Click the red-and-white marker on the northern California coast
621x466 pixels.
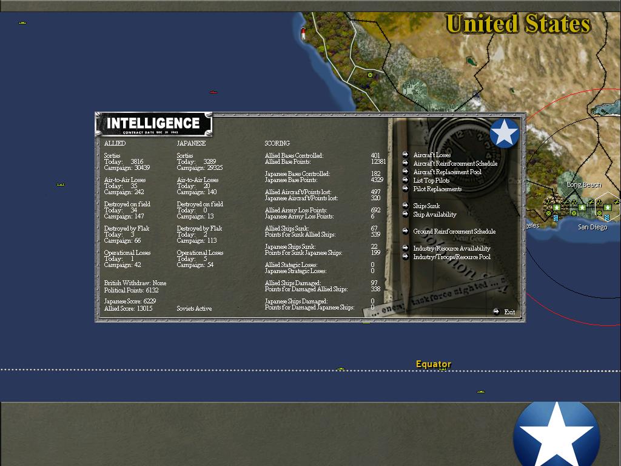(303, 33)
